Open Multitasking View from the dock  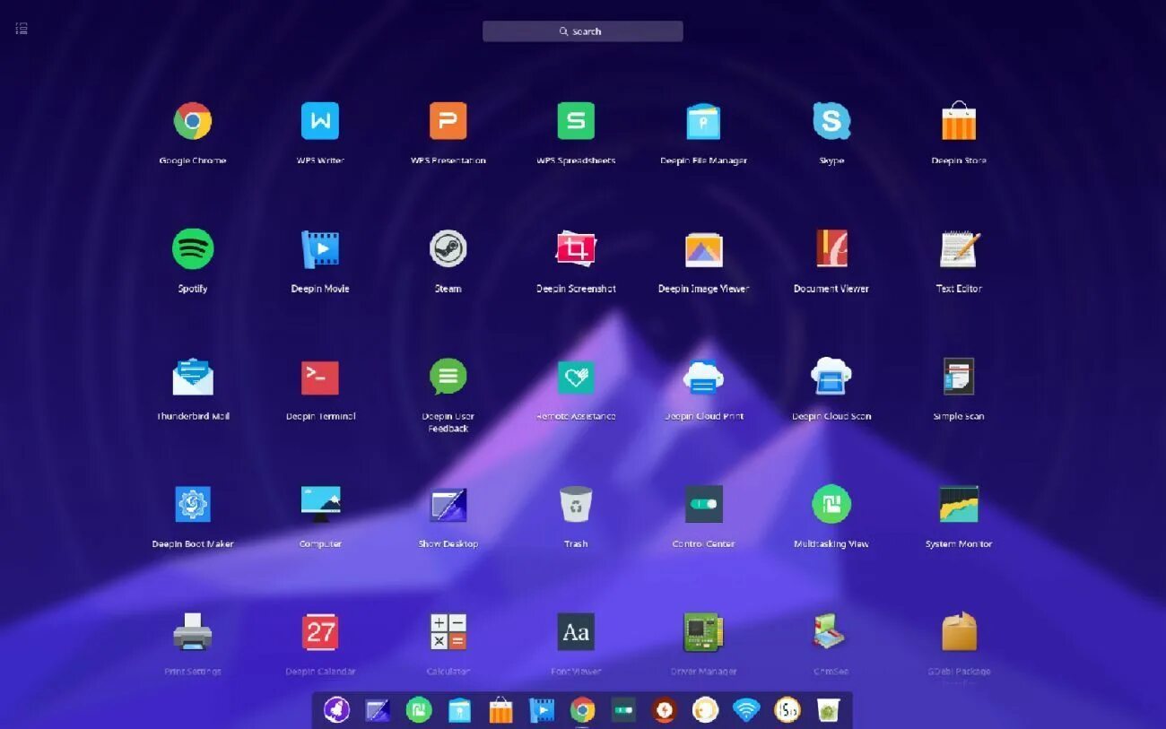click(418, 710)
